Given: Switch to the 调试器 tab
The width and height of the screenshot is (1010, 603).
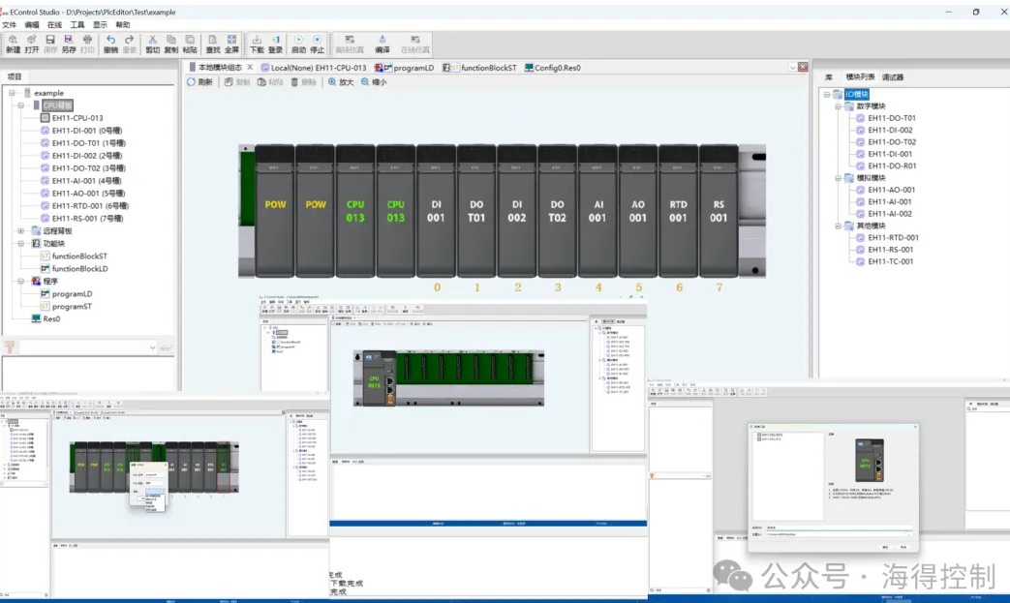Looking at the screenshot, I should coord(892,76).
